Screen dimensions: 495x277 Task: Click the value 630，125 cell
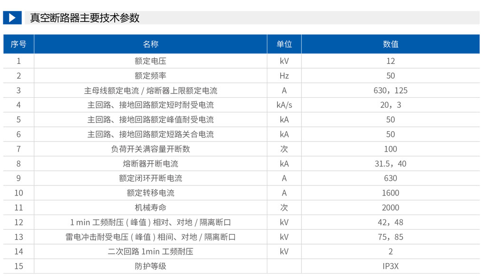click(390, 91)
